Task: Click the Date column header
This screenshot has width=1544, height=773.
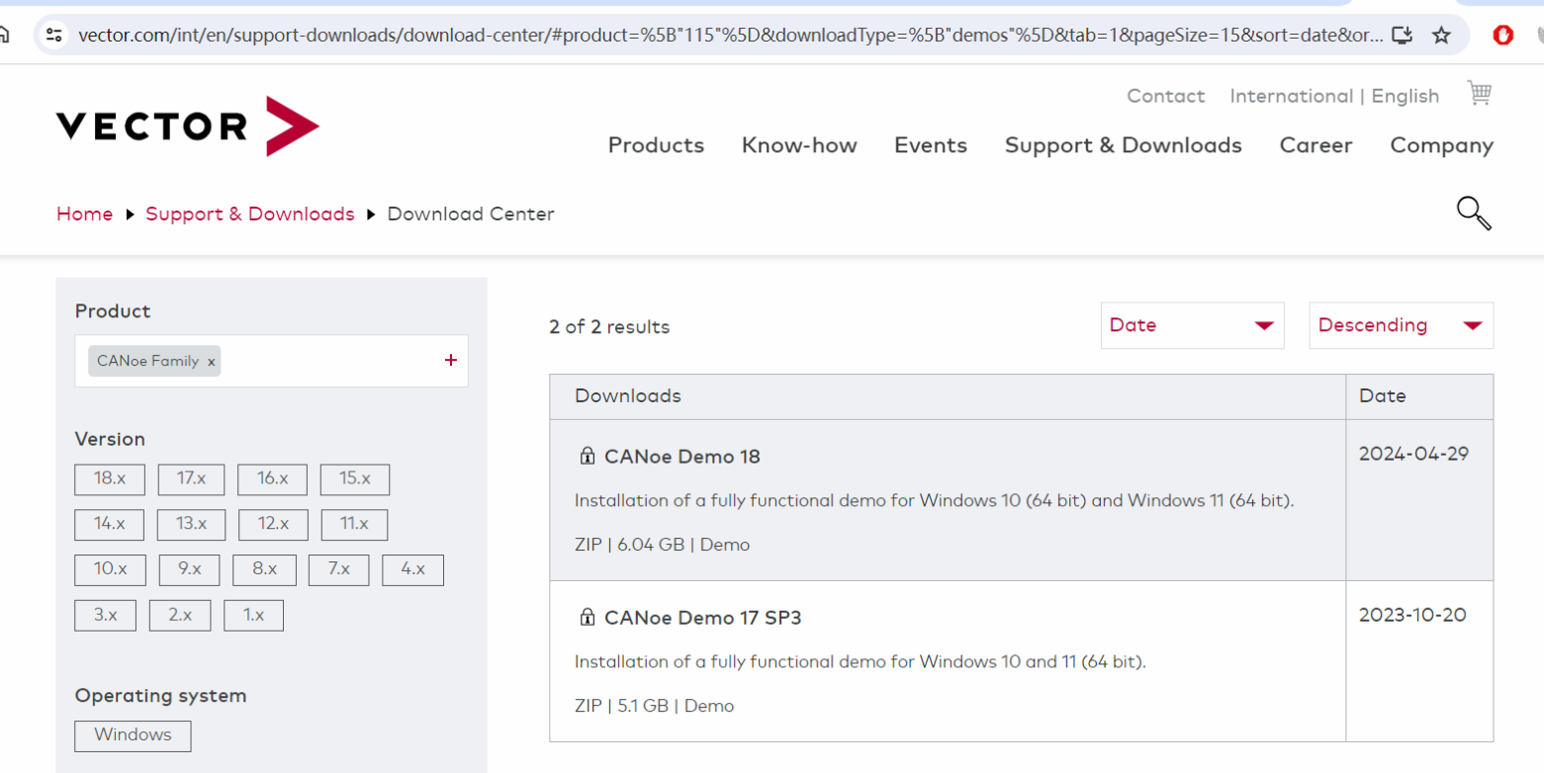Action: pos(1419,396)
